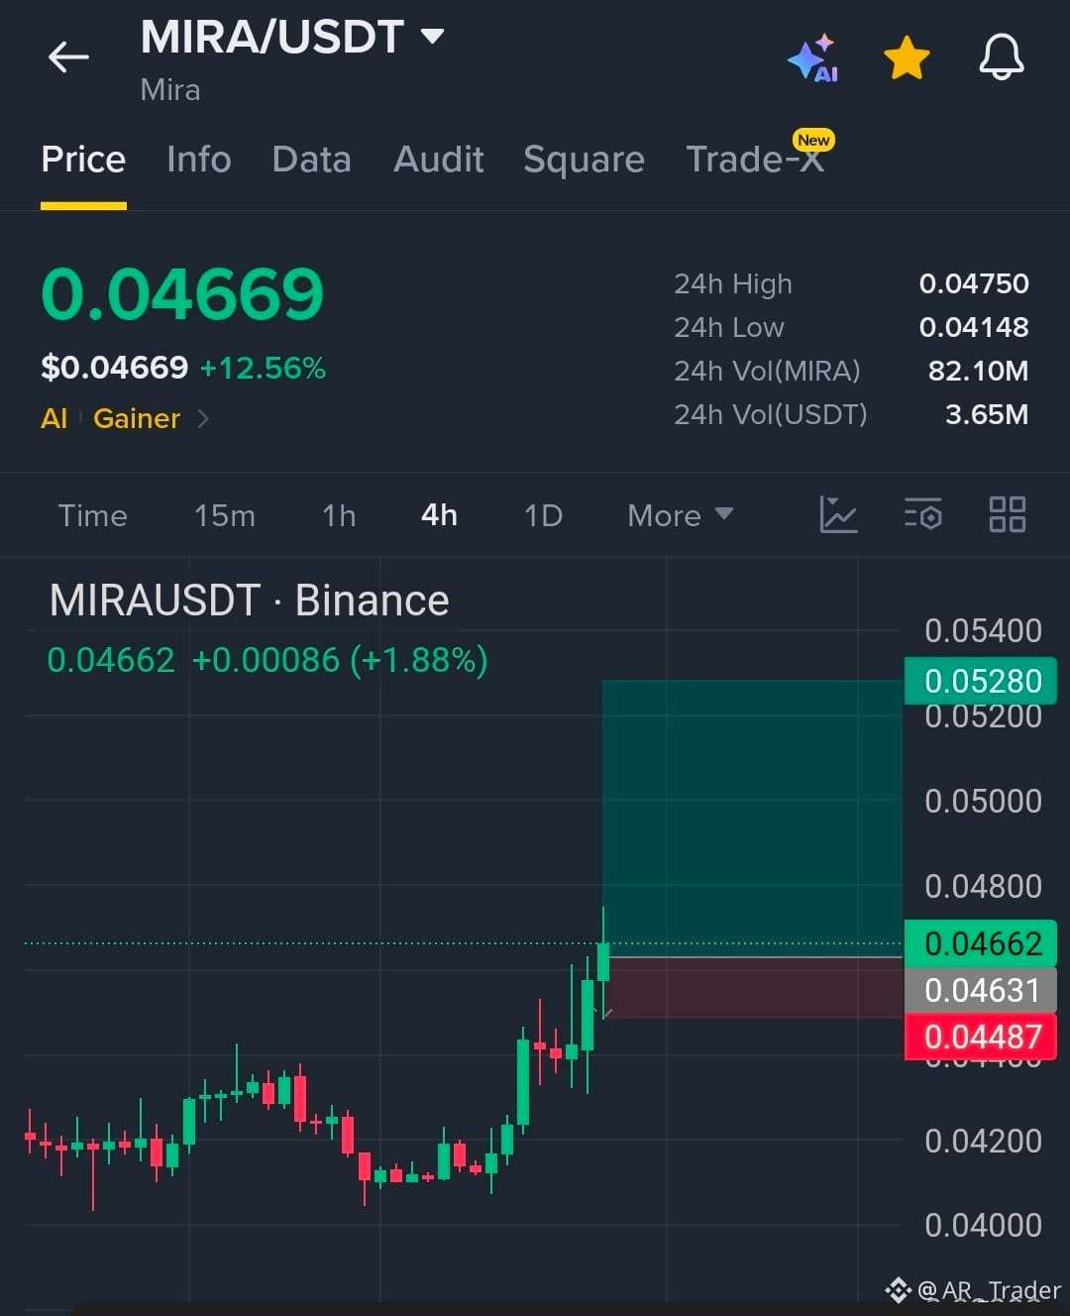The height and width of the screenshot is (1316, 1070).
Task: Click the 0.05280 take-profit price label
Action: (x=981, y=681)
